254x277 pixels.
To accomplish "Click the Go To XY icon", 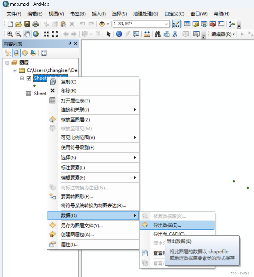I will tap(175, 34).
